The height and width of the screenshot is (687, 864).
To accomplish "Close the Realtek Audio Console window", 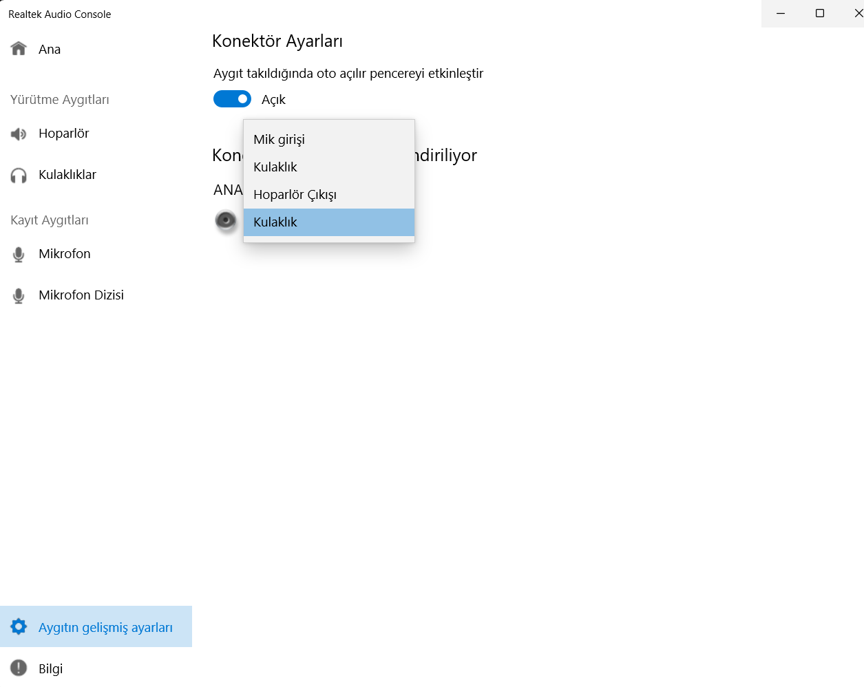I will pos(858,13).
